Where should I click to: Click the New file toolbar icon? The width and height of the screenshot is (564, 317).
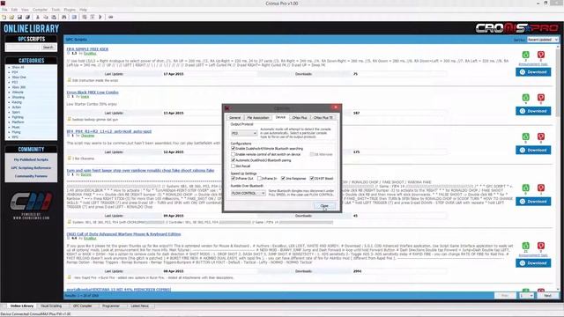(x=4, y=17)
